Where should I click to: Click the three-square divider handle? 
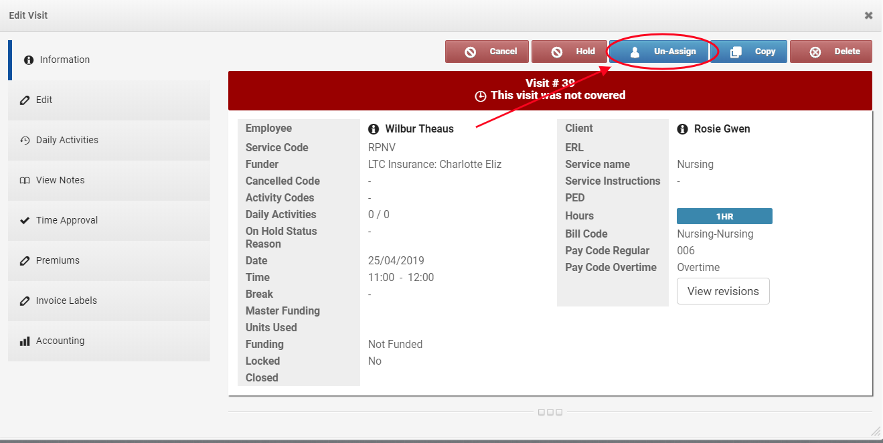pyautogui.click(x=550, y=412)
